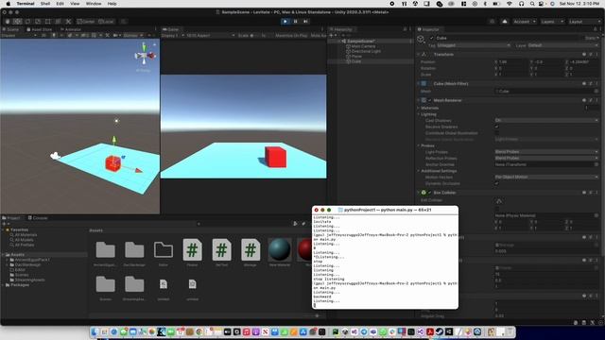
Task: Click the scene orientation gizmo
Action: coord(145,56)
